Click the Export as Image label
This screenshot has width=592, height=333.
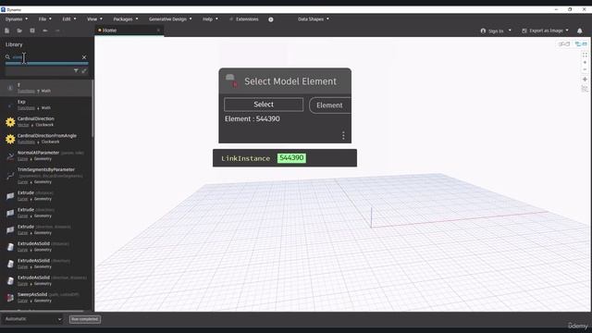pyautogui.click(x=546, y=31)
